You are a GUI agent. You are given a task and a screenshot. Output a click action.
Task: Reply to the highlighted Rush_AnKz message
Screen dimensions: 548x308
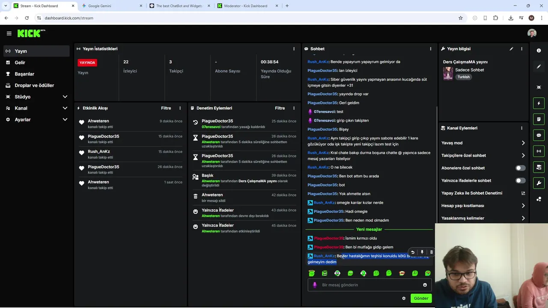(x=413, y=252)
